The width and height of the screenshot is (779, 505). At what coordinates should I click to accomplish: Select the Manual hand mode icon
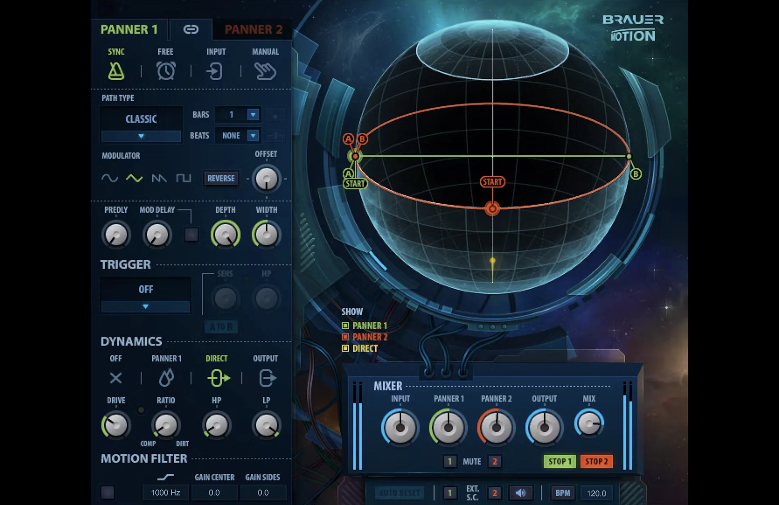point(265,71)
